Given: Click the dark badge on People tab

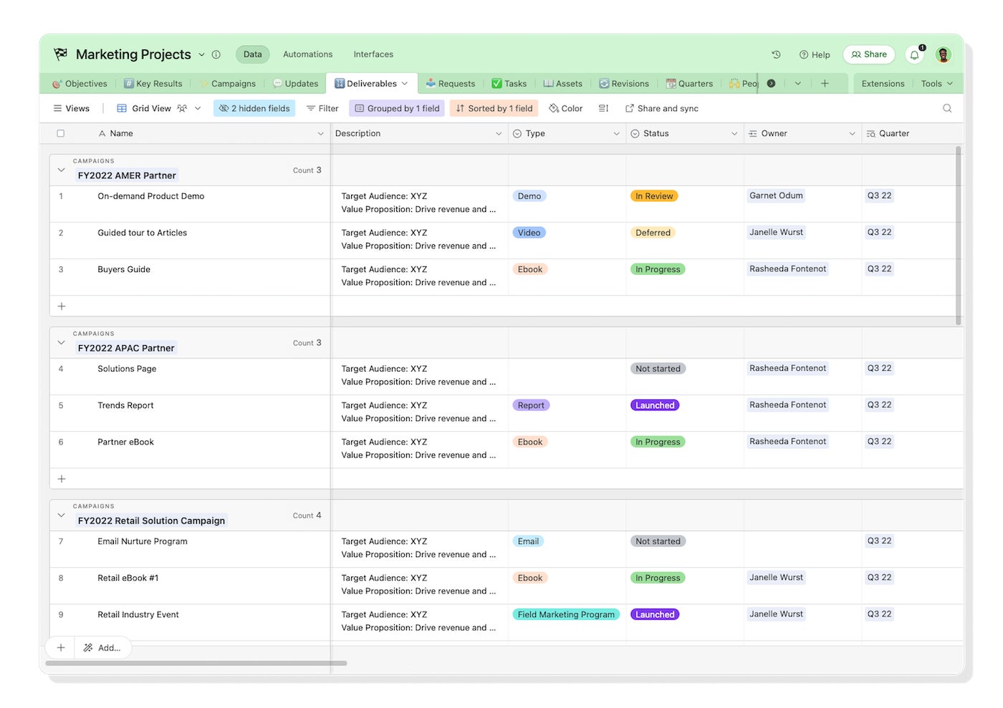Looking at the screenshot, I should coord(771,84).
